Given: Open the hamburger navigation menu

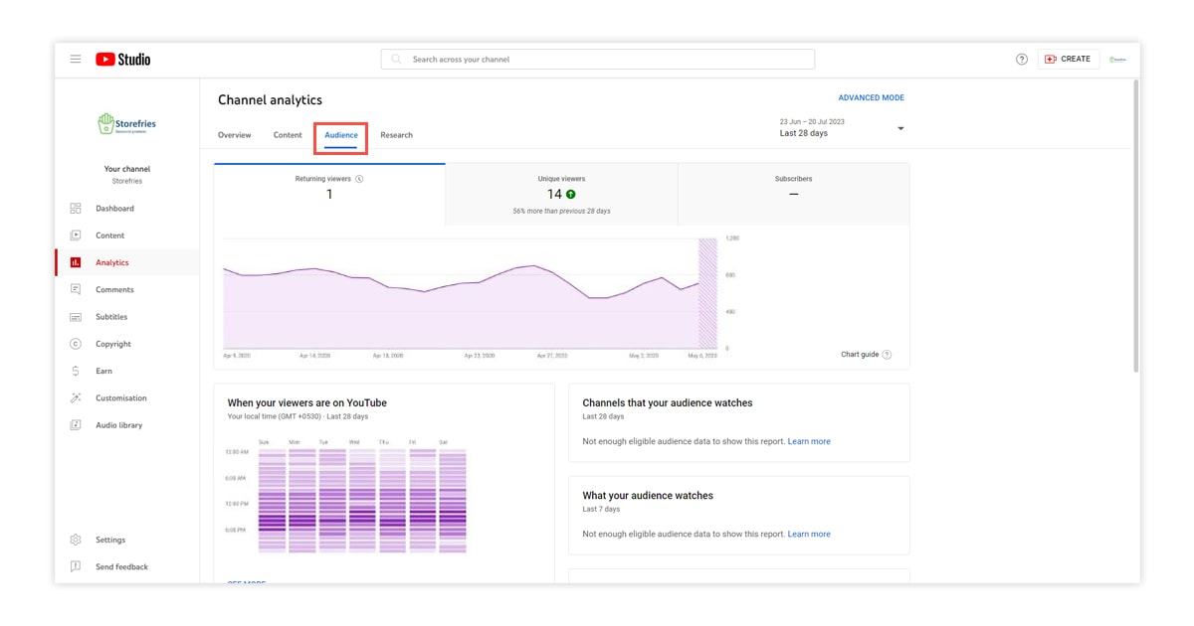Looking at the screenshot, I should (76, 60).
